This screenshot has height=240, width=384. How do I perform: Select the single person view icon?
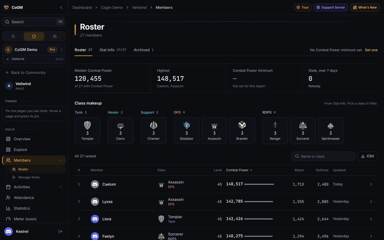click(13, 36)
